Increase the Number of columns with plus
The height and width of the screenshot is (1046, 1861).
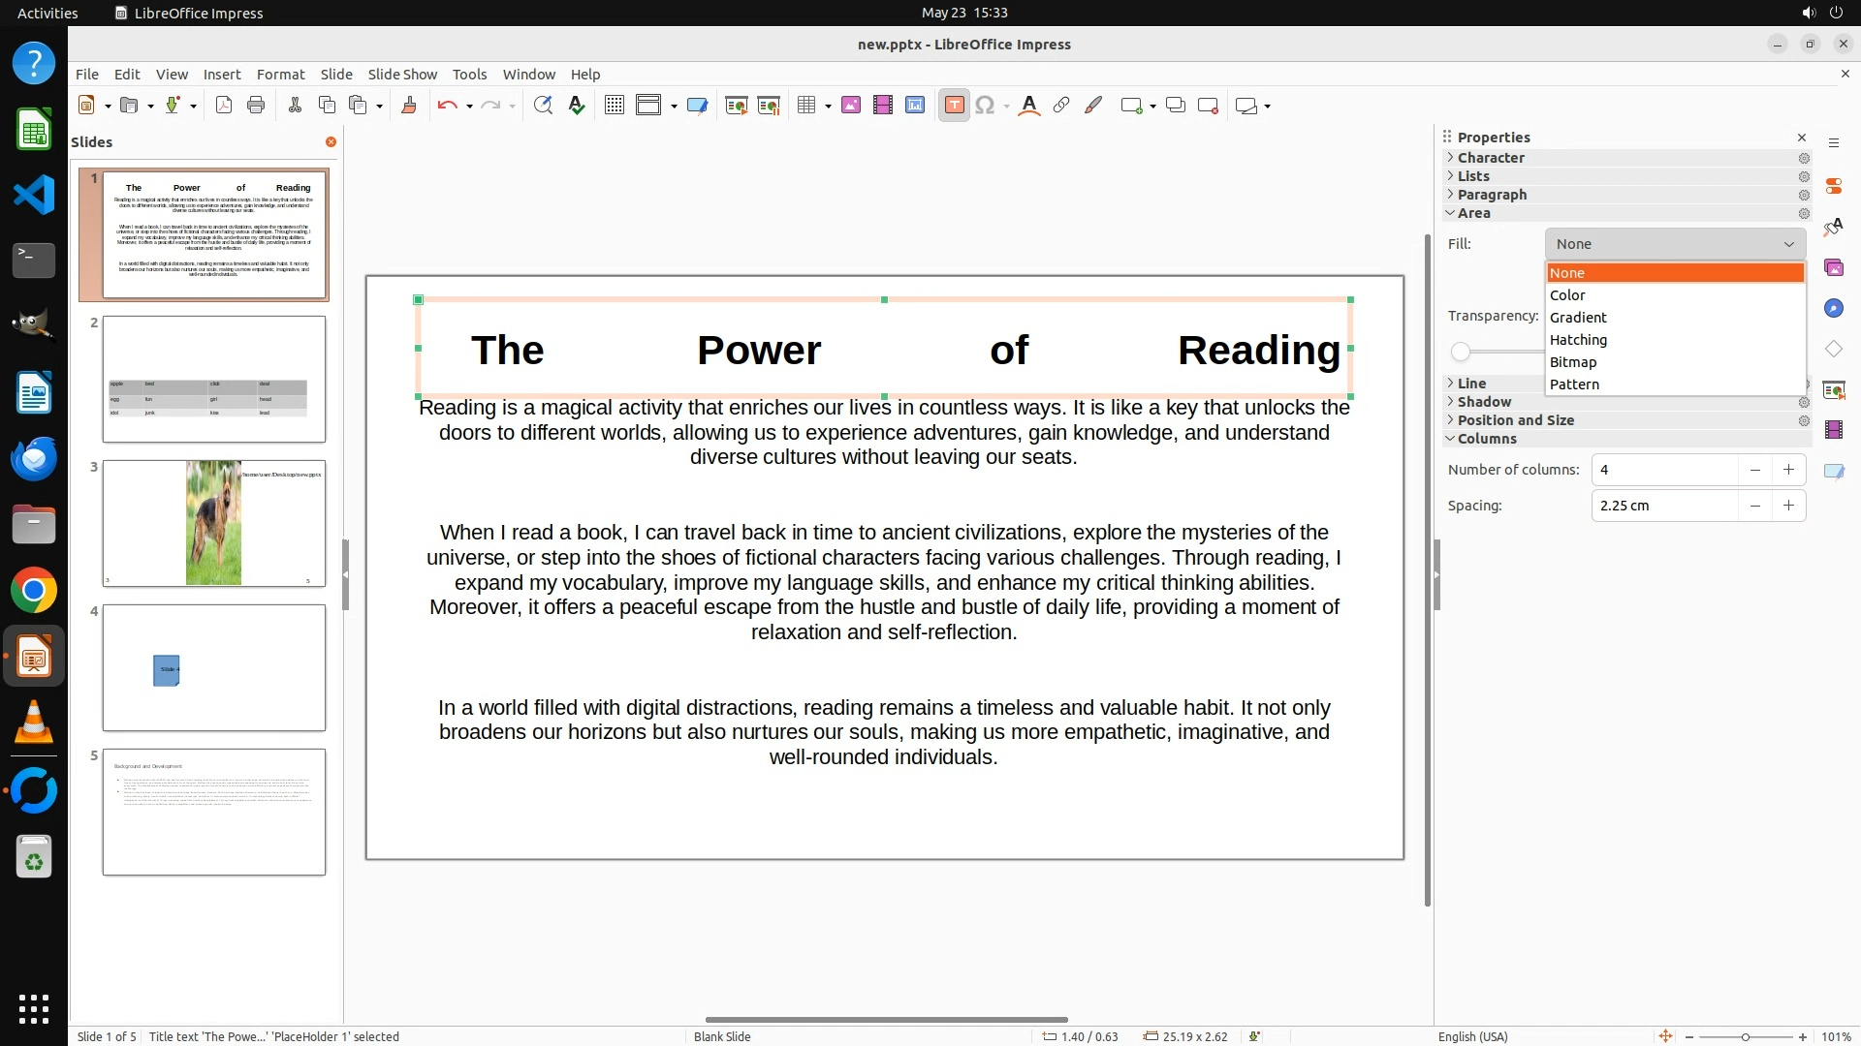(1788, 470)
